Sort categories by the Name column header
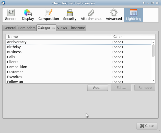 58,37
